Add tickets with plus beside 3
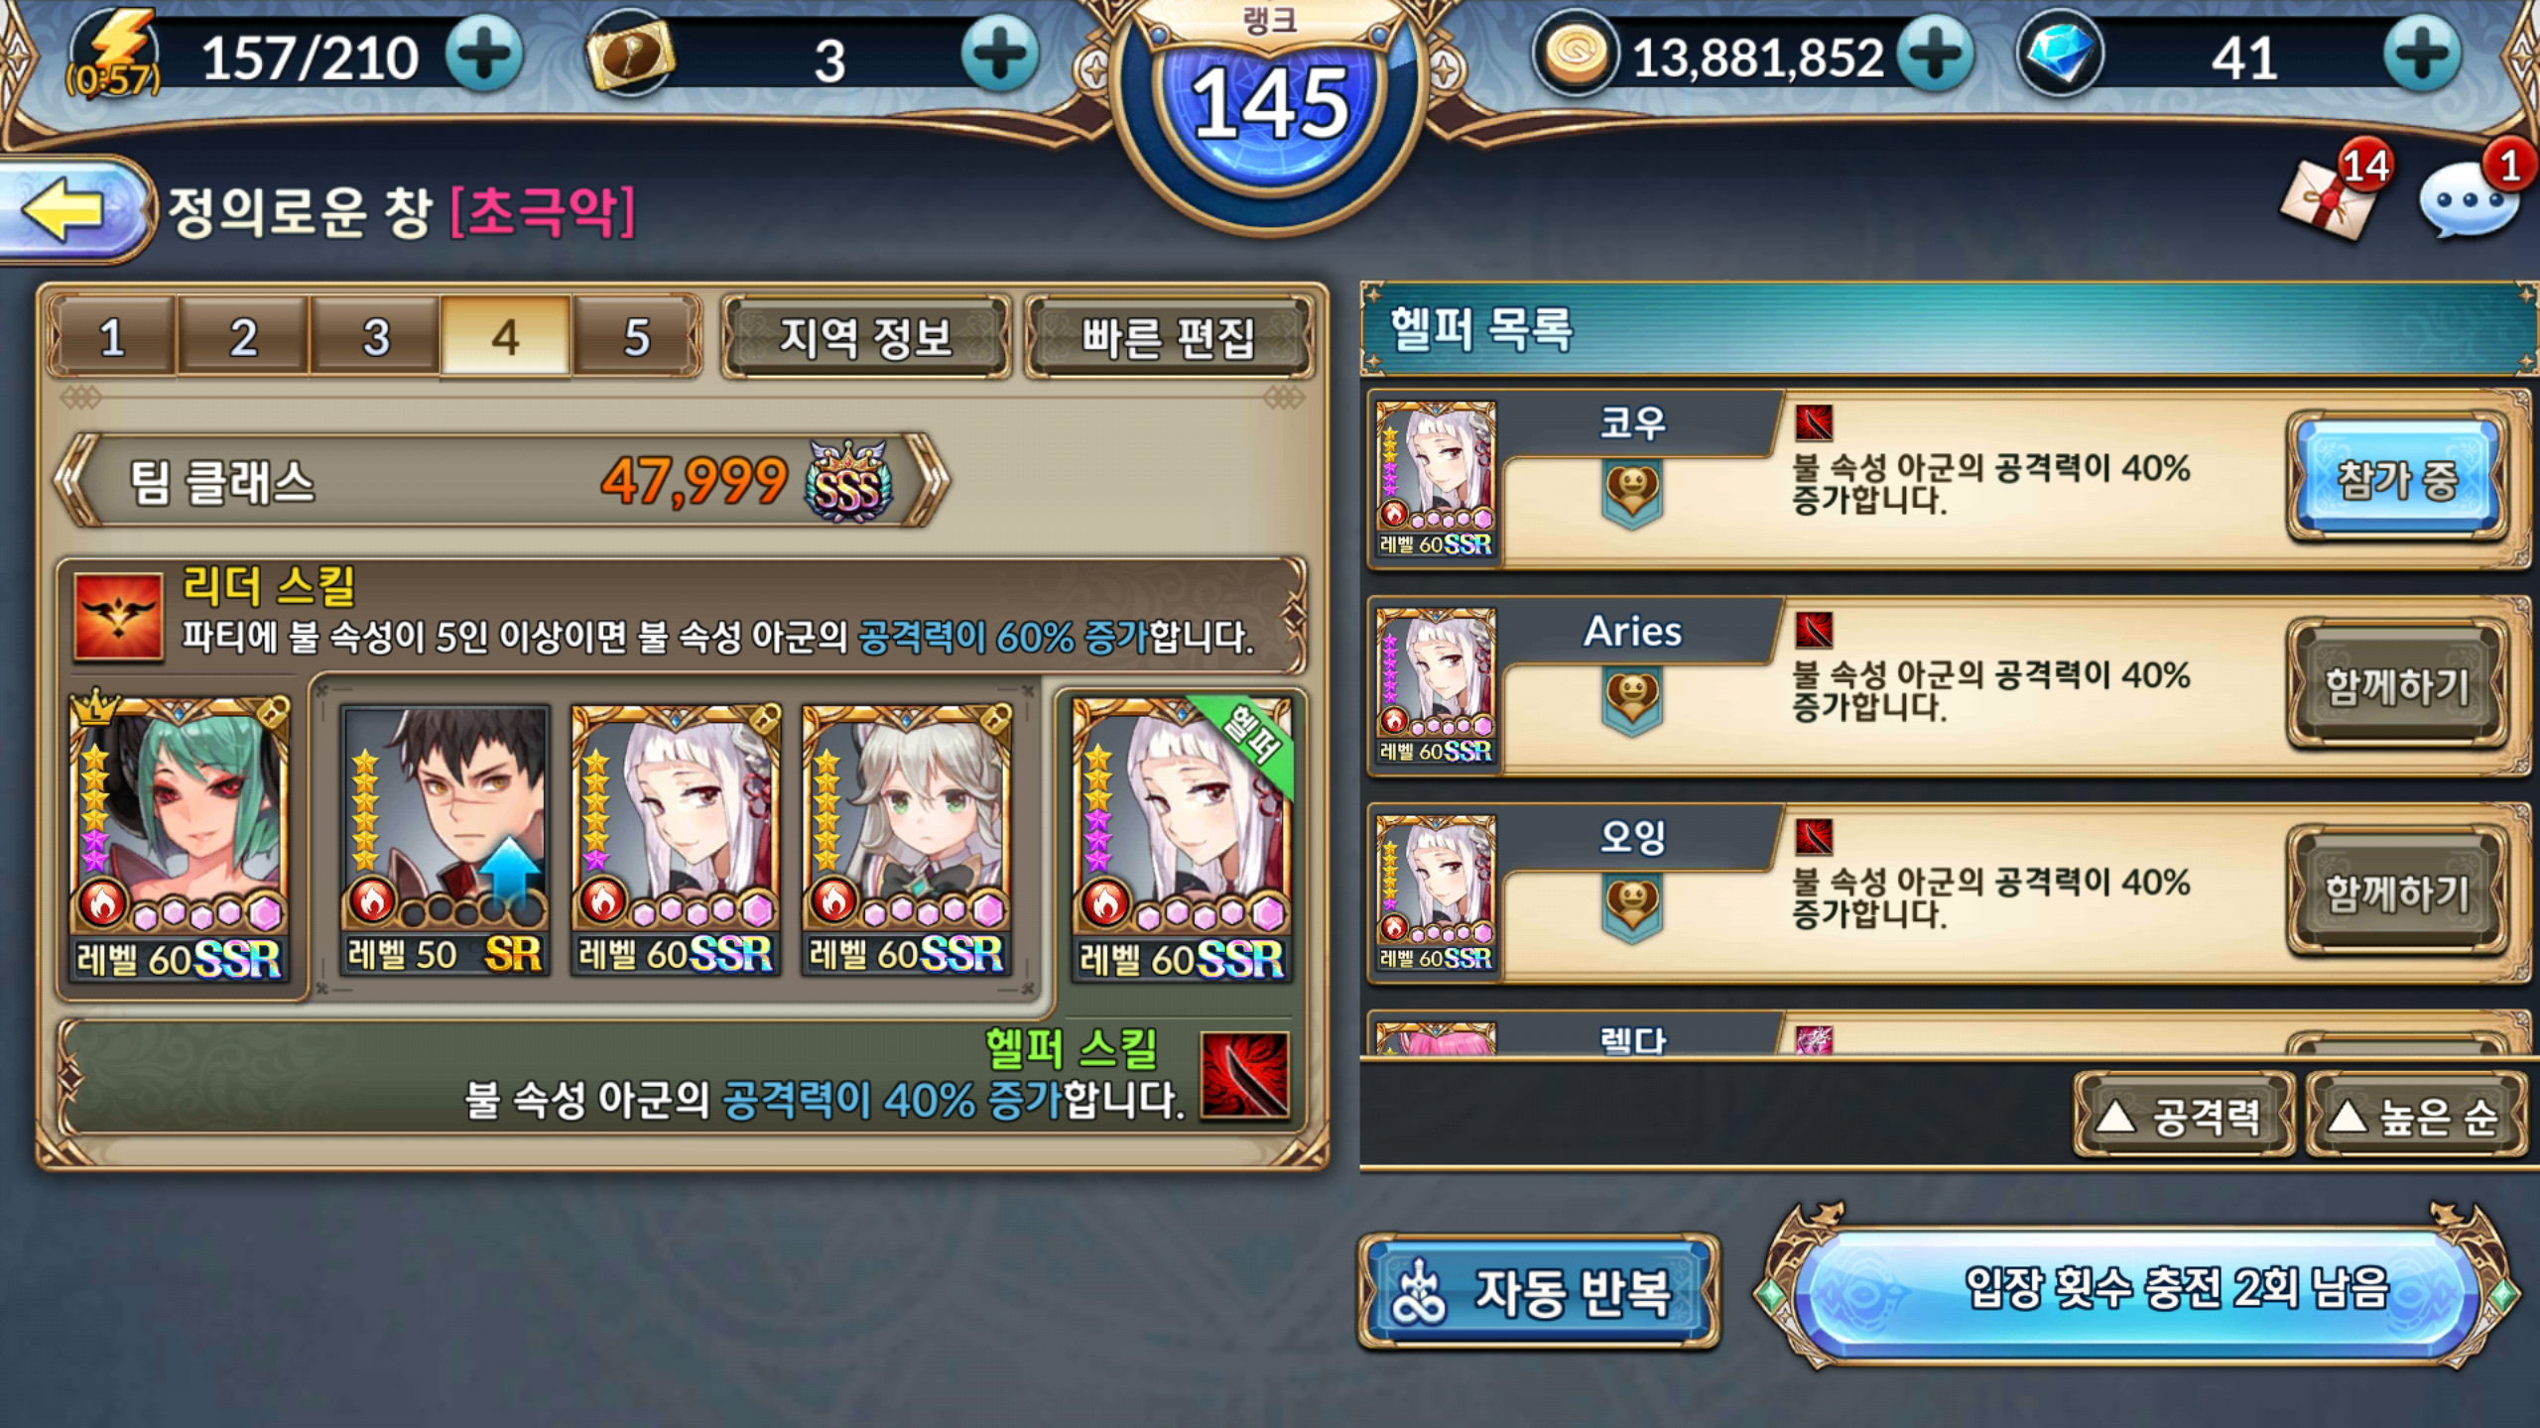Image resolution: width=2540 pixels, height=1428 pixels. coord(1000,55)
